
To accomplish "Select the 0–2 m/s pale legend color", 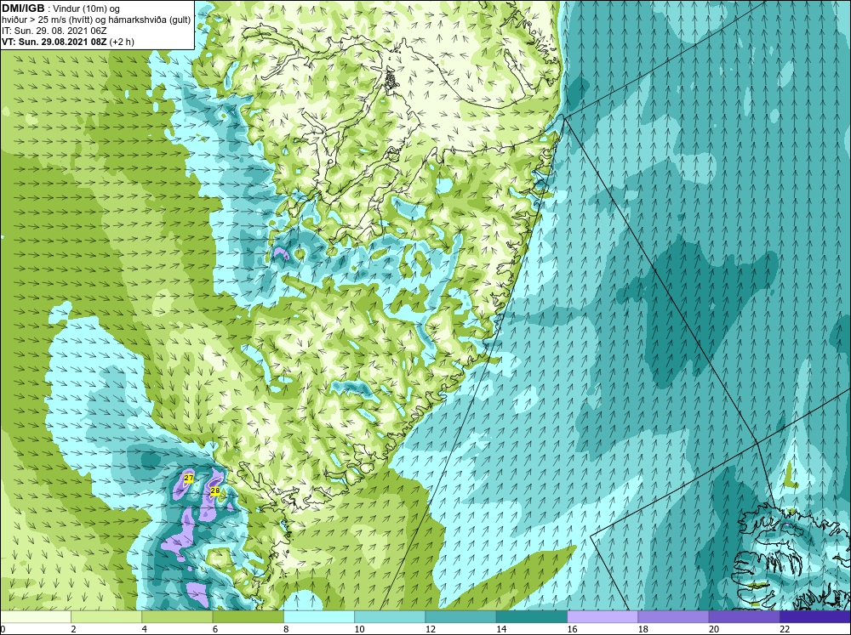I will pyautogui.click(x=36, y=617).
